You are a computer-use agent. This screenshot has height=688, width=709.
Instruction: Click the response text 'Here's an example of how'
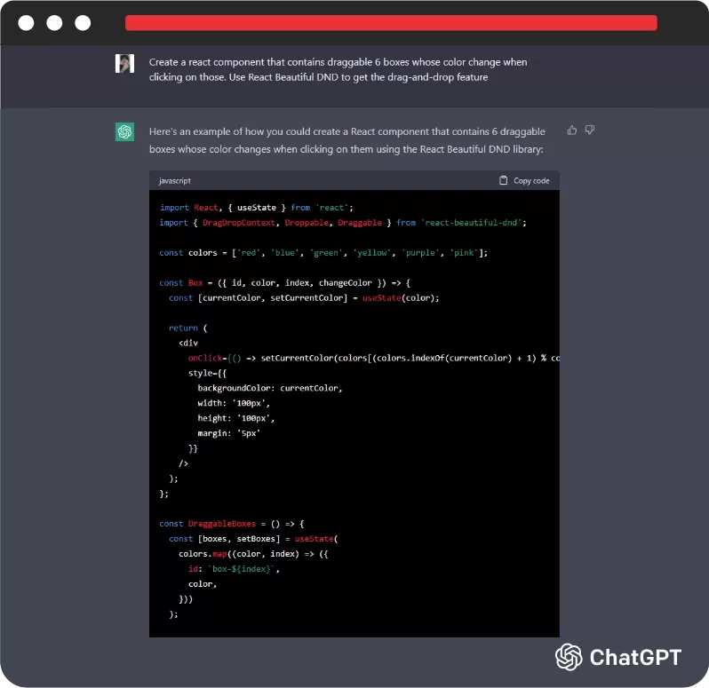[x=347, y=140]
